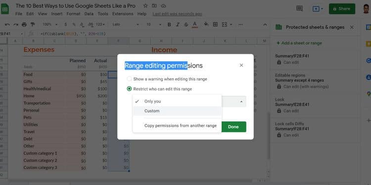This screenshot has height=185, width=371.
Task: Close the Range editing permissions dialog
Action: pos(241,65)
